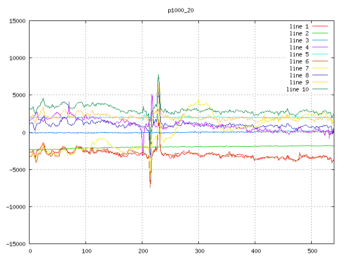344x258 pixels.
Task: Click the color sample next to line 8
Action: [320, 75]
